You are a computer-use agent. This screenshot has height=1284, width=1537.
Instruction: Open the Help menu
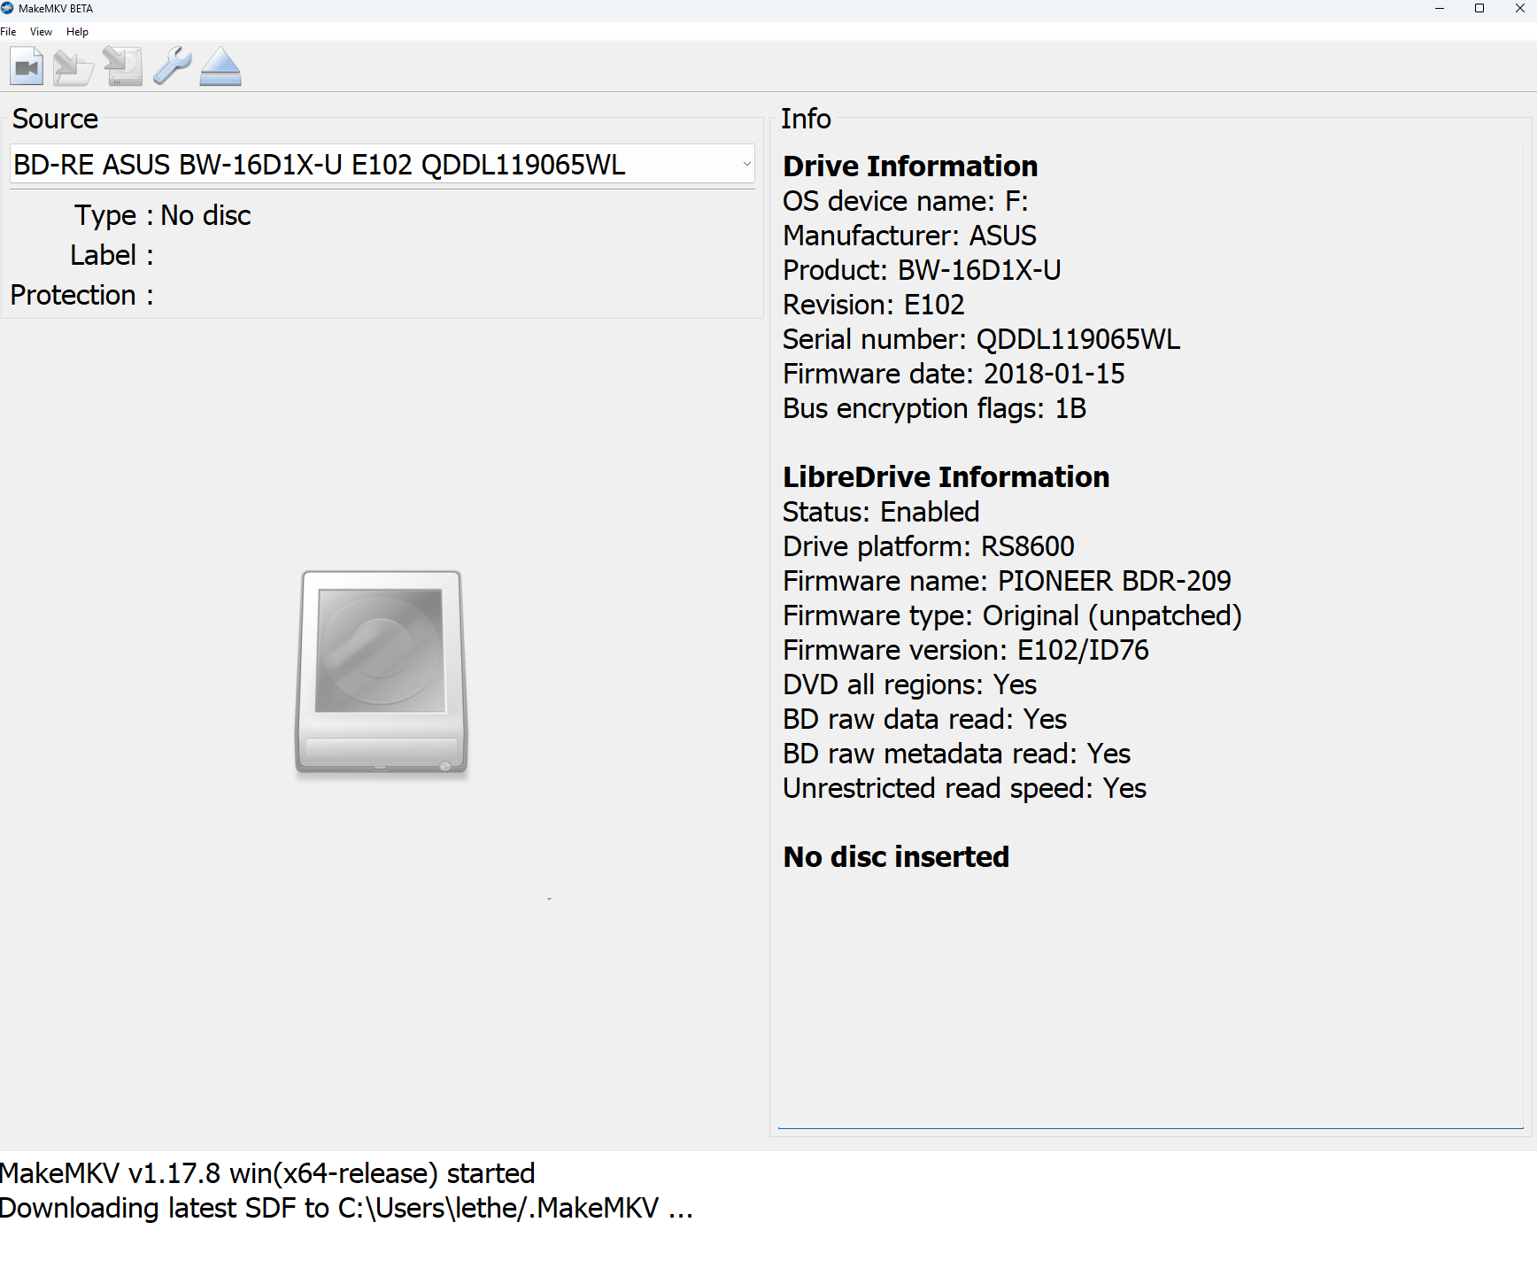pyautogui.click(x=77, y=32)
